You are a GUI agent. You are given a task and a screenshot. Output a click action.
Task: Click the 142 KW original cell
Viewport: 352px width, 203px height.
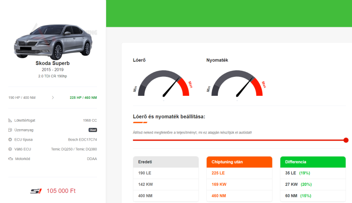pyautogui.click(x=166, y=185)
